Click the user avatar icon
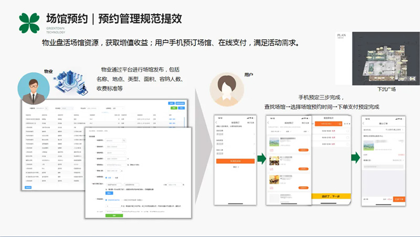Screen dimensions: 420x237 [226, 87]
